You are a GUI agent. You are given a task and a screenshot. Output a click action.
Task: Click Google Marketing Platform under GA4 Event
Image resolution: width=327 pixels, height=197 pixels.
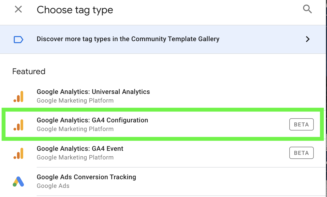pyautogui.click(x=75, y=157)
